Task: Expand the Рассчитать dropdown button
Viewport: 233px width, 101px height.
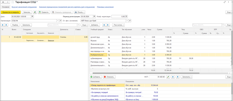Action: [118, 25]
